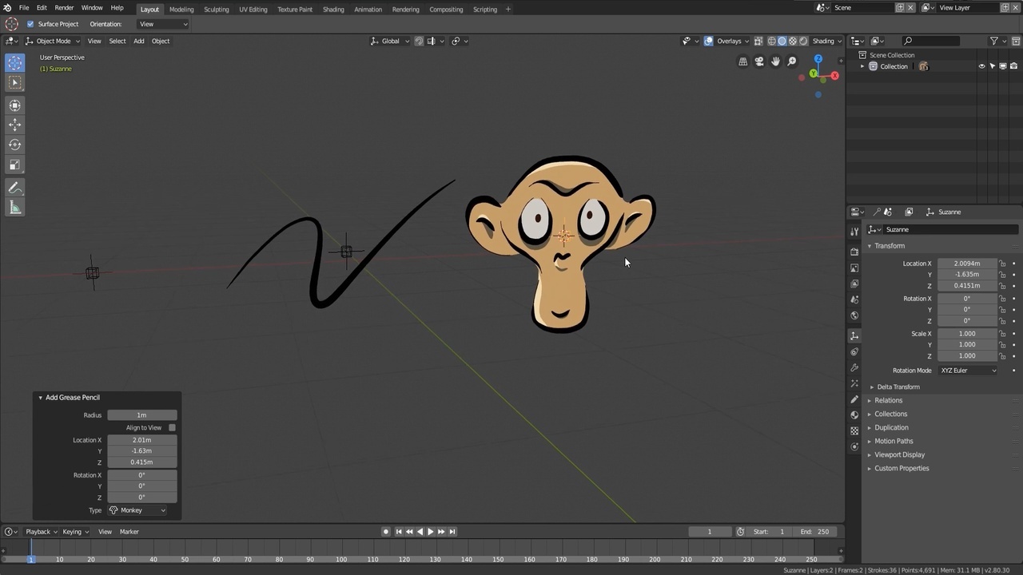Image resolution: width=1023 pixels, height=575 pixels.
Task: Toggle the Align to View checkbox
Action: (x=172, y=427)
